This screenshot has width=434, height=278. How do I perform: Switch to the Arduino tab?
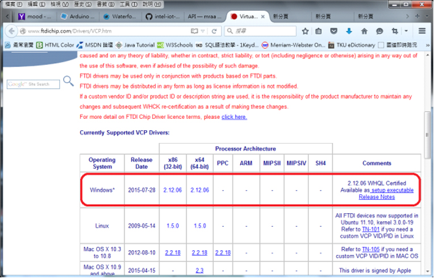click(x=78, y=16)
